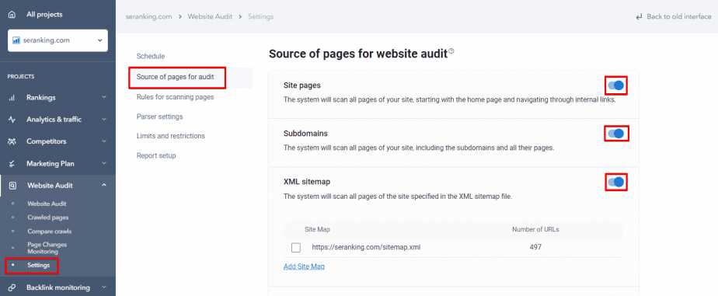
Task: Open Page Changes Monitoring submenu item
Action: pos(47,248)
